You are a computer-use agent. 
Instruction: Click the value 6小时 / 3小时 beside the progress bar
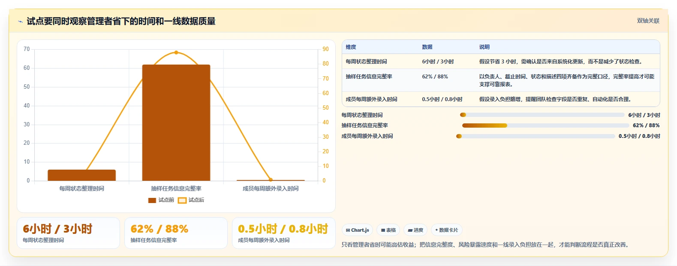tap(644, 115)
